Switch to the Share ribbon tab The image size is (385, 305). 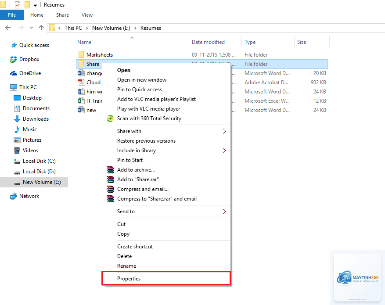(x=62, y=15)
